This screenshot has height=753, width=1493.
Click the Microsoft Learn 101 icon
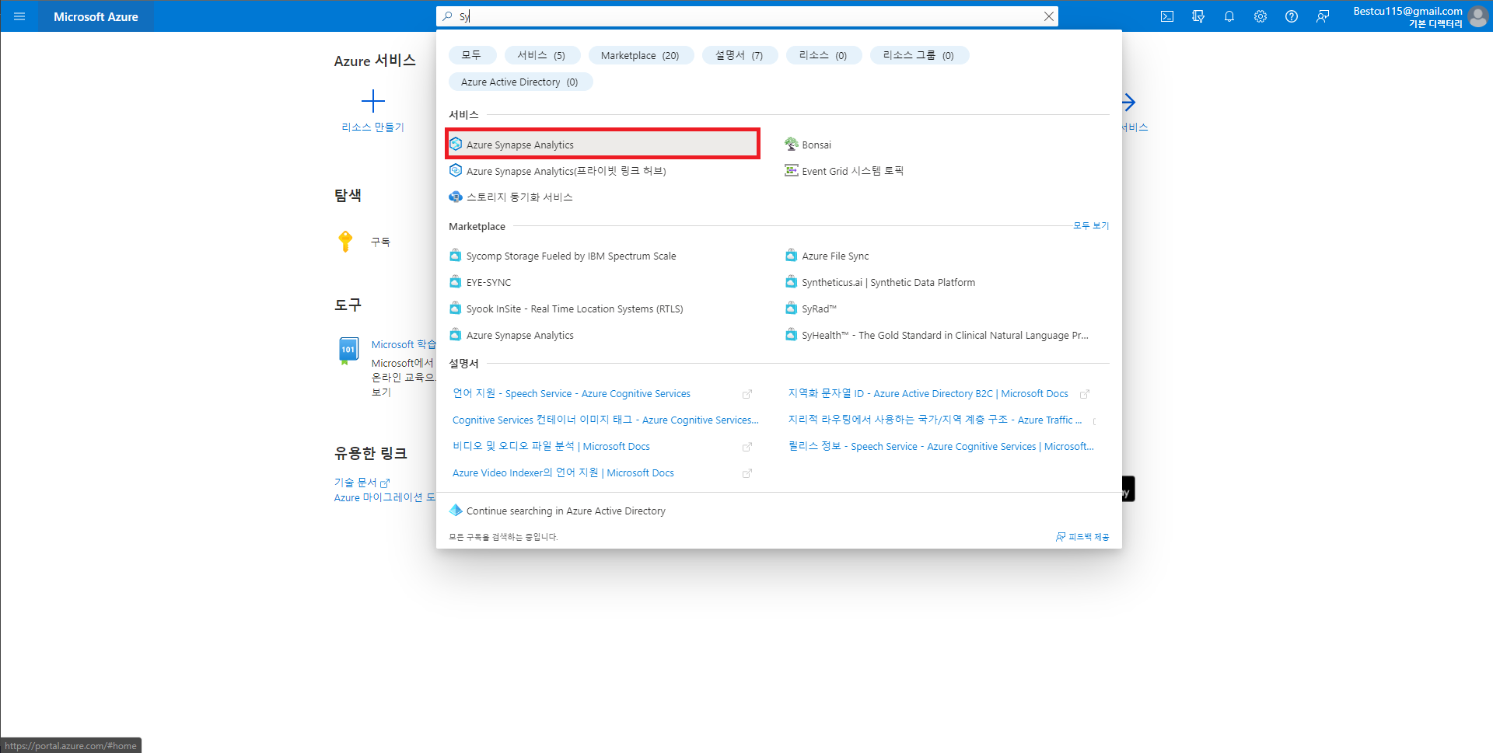click(x=348, y=350)
